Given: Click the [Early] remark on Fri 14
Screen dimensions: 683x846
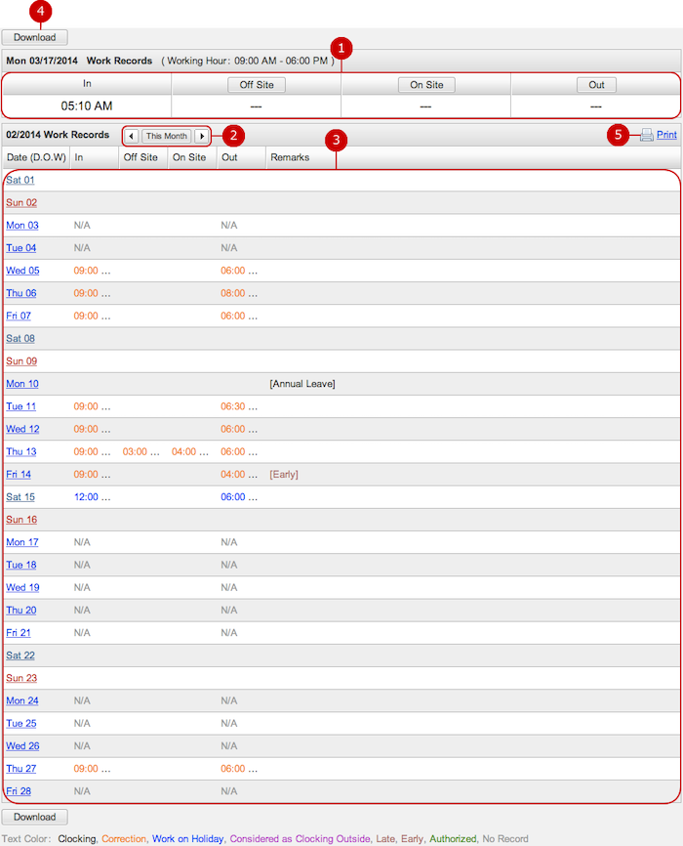Looking at the screenshot, I should coord(284,475).
